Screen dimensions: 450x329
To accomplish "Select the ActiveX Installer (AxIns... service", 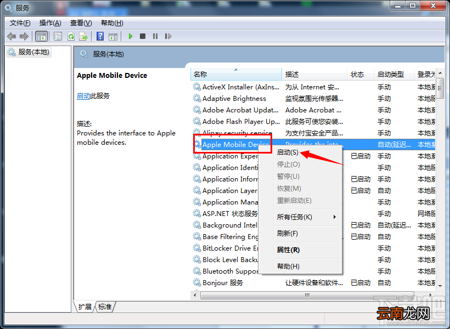I will tap(314, 87).
